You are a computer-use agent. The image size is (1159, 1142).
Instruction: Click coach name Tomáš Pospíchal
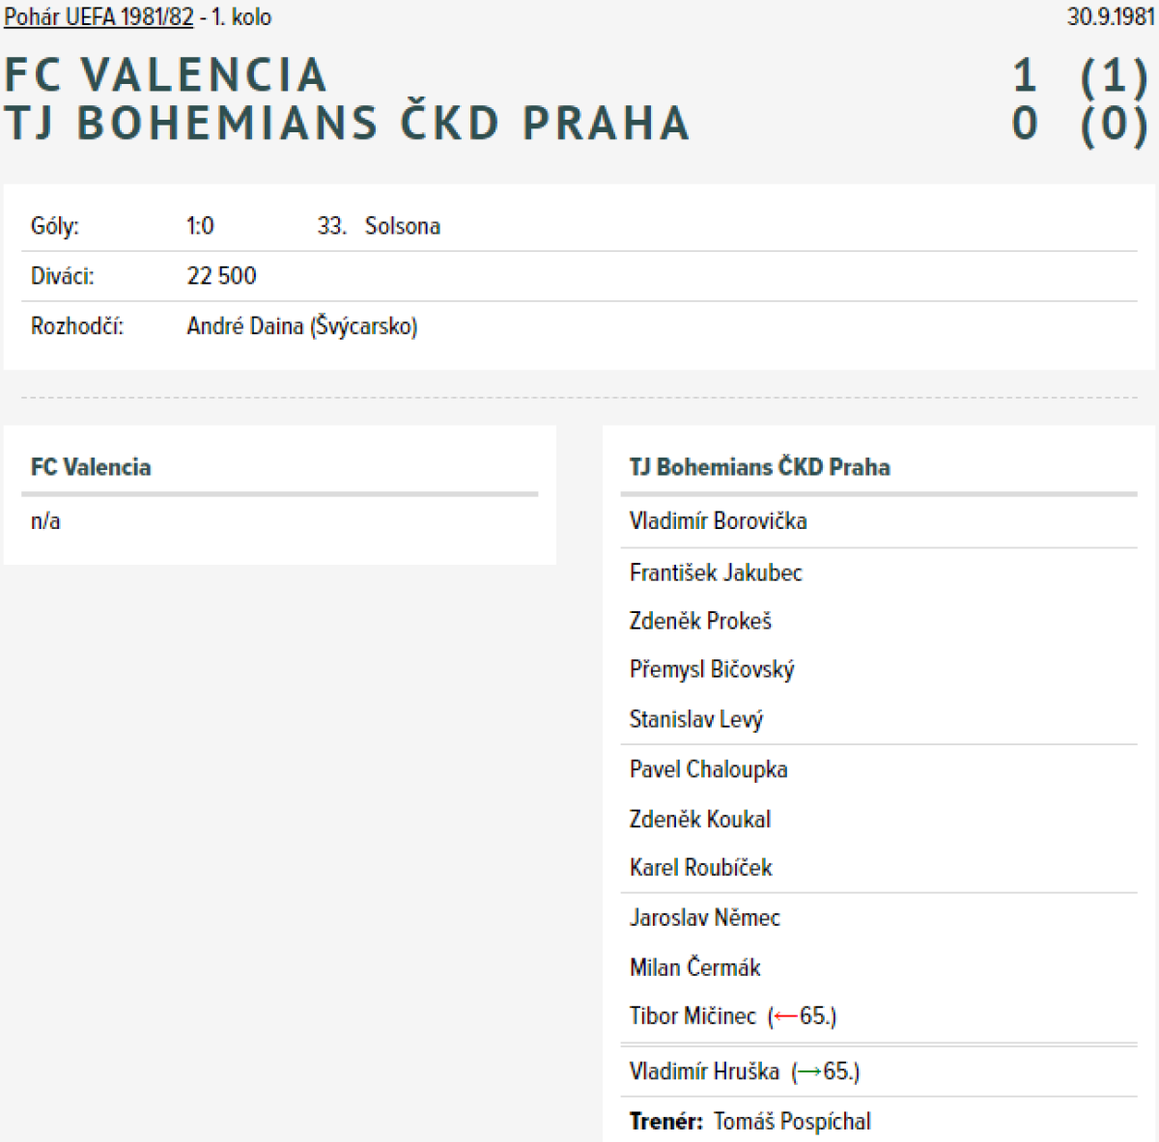pyautogui.click(x=792, y=1122)
